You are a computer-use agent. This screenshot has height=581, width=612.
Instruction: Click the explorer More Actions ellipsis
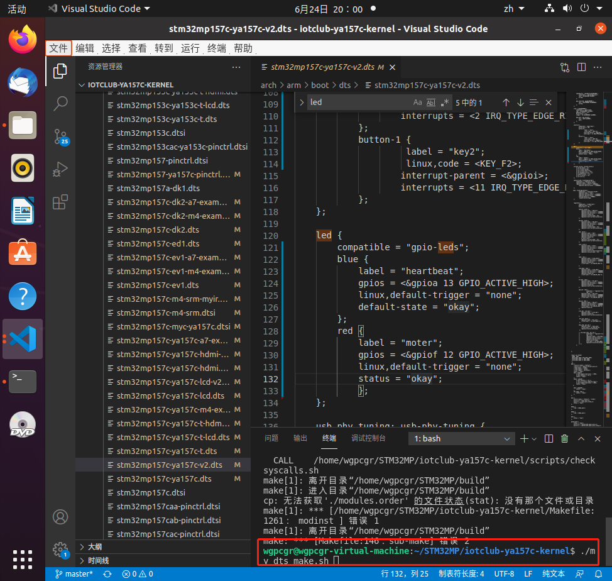[x=236, y=67]
